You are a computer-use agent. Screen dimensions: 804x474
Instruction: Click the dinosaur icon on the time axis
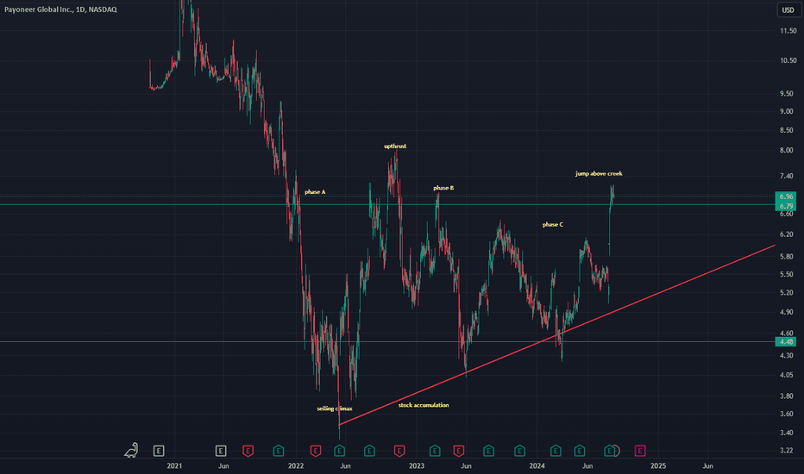point(131,451)
